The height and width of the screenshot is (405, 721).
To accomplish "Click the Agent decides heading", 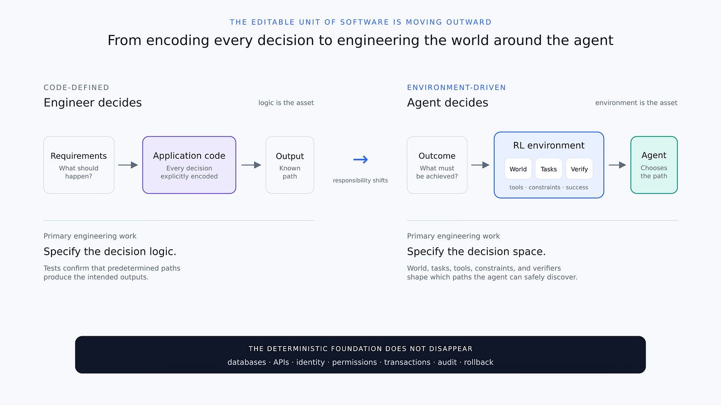I will (448, 102).
